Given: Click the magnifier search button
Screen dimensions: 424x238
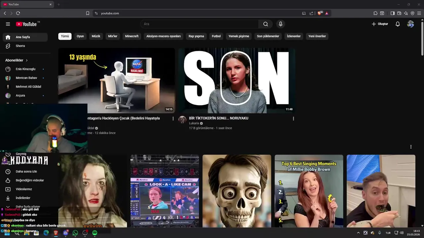Looking at the screenshot, I should 266,24.
